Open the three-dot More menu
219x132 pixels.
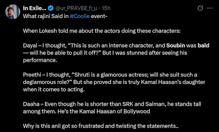click(x=210, y=8)
